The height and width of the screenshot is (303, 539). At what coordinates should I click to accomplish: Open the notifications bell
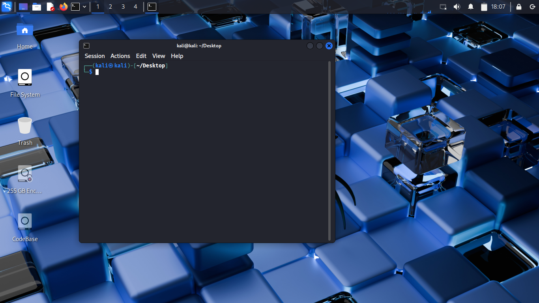coord(471,7)
